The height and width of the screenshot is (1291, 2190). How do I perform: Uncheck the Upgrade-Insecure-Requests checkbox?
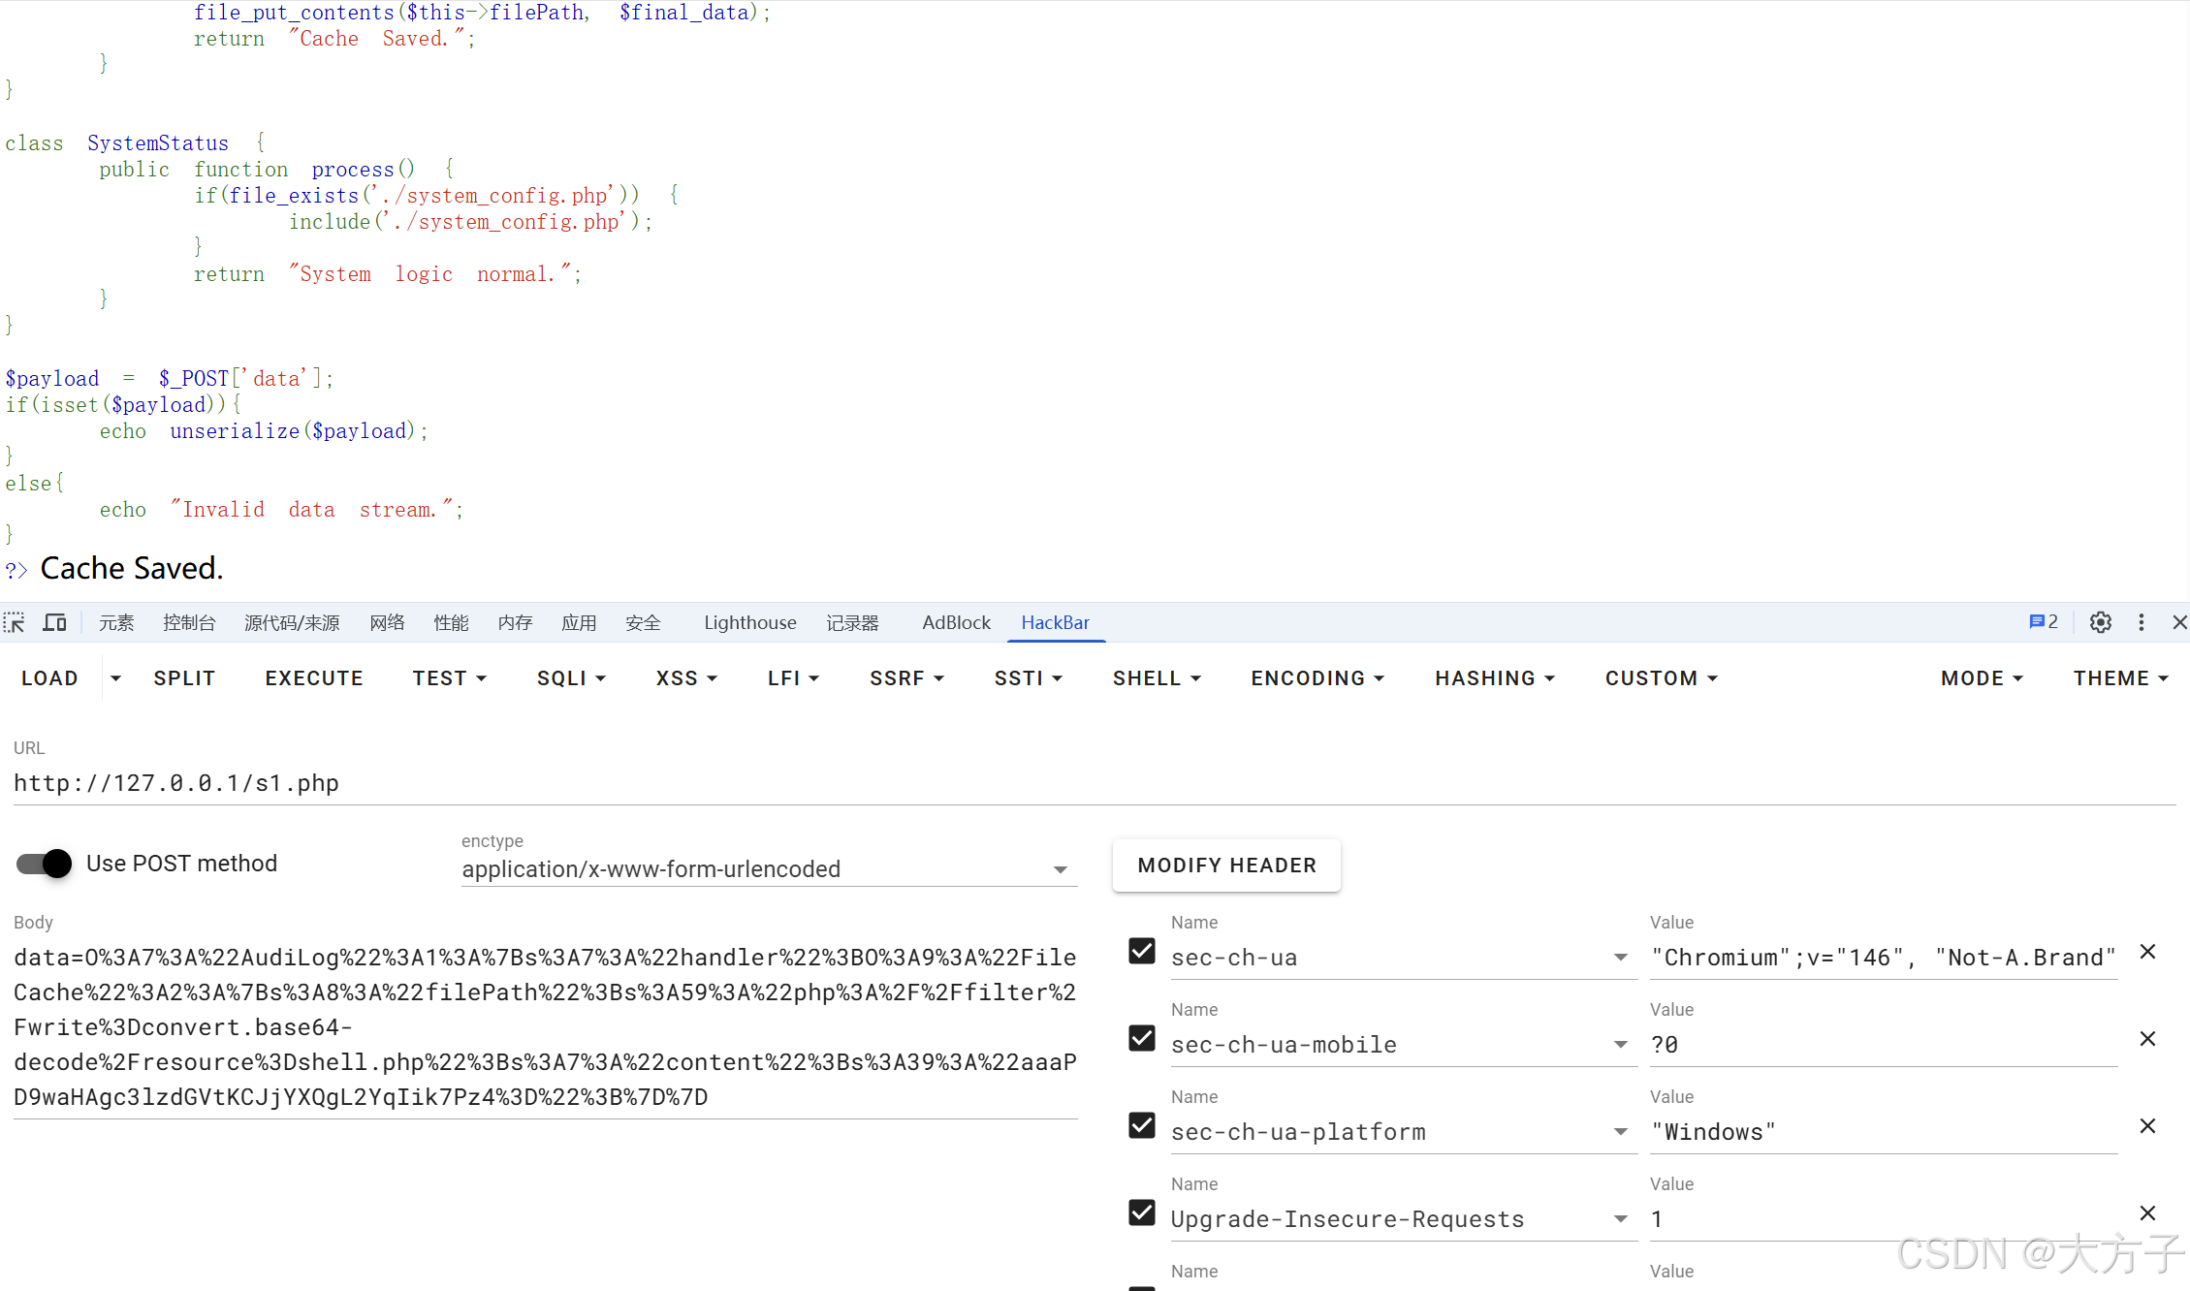1142,1213
